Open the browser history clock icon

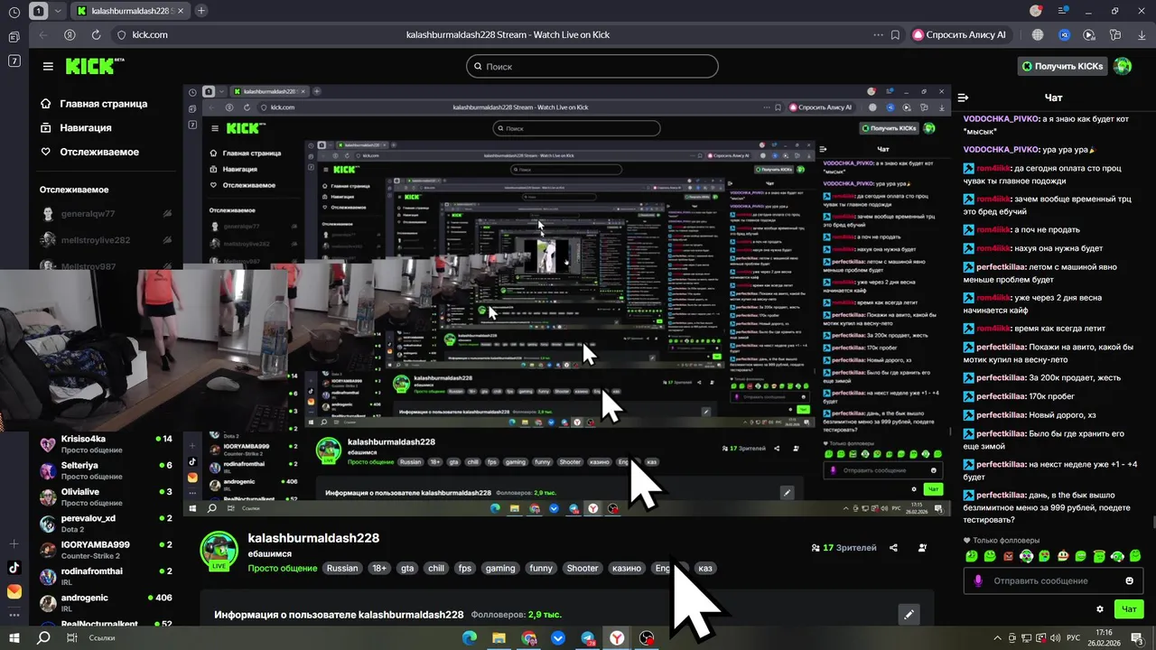pyautogui.click(x=14, y=12)
